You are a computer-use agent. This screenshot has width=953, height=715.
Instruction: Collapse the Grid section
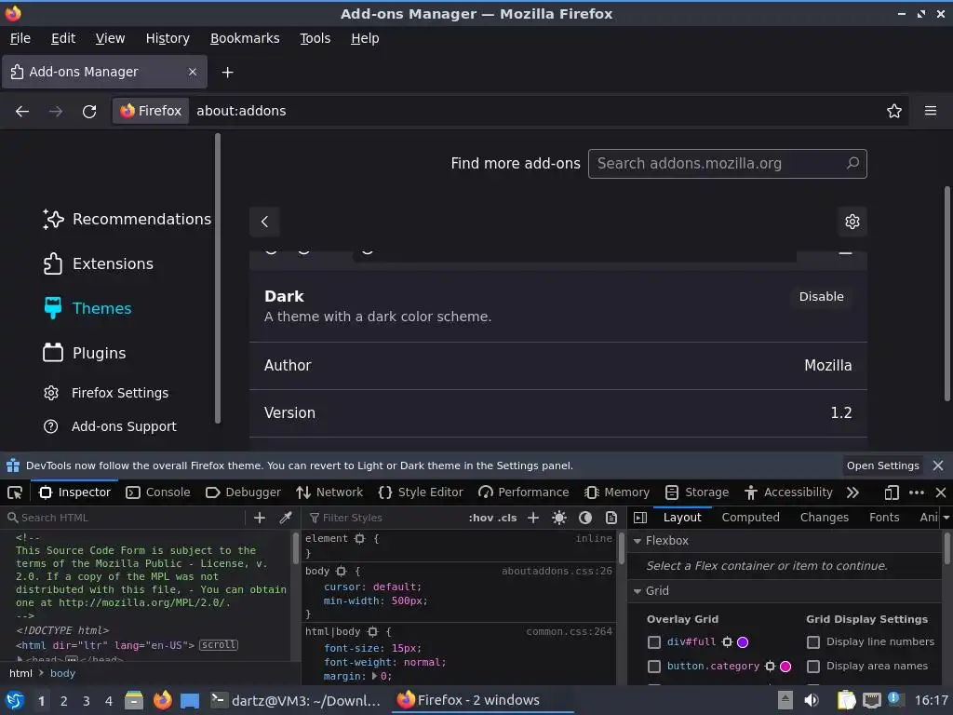coord(638,591)
